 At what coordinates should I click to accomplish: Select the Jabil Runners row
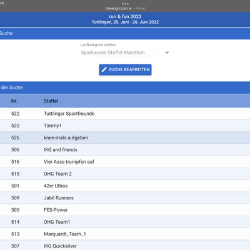point(125,197)
